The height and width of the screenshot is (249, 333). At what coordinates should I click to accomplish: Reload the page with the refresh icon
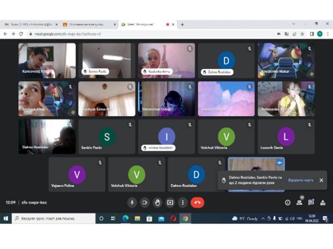click(x=21, y=34)
